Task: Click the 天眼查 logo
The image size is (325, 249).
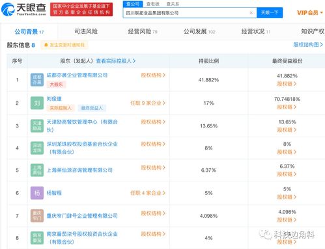Action: tap(23, 9)
